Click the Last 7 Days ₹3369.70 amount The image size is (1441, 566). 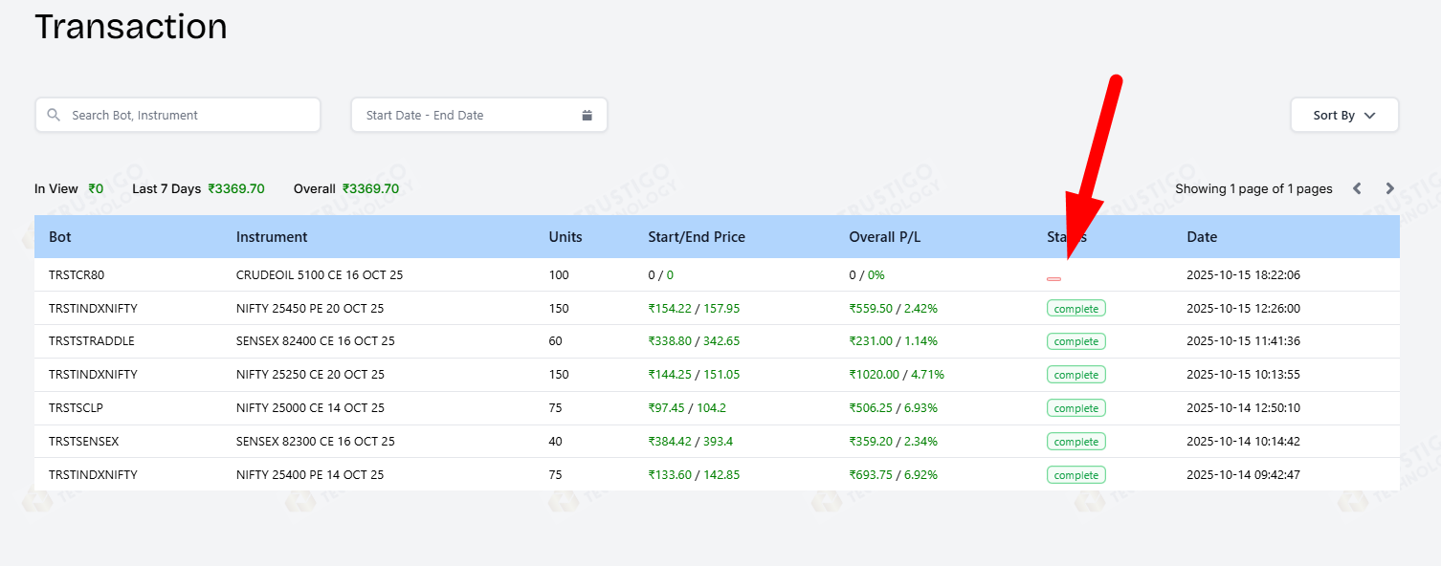pos(236,188)
